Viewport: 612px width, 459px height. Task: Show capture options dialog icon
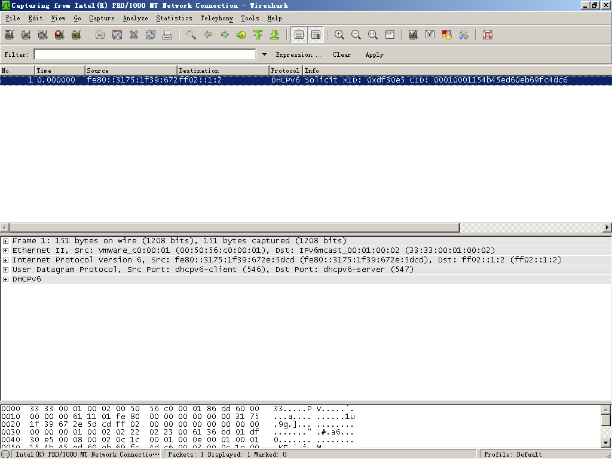pyautogui.click(x=26, y=35)
